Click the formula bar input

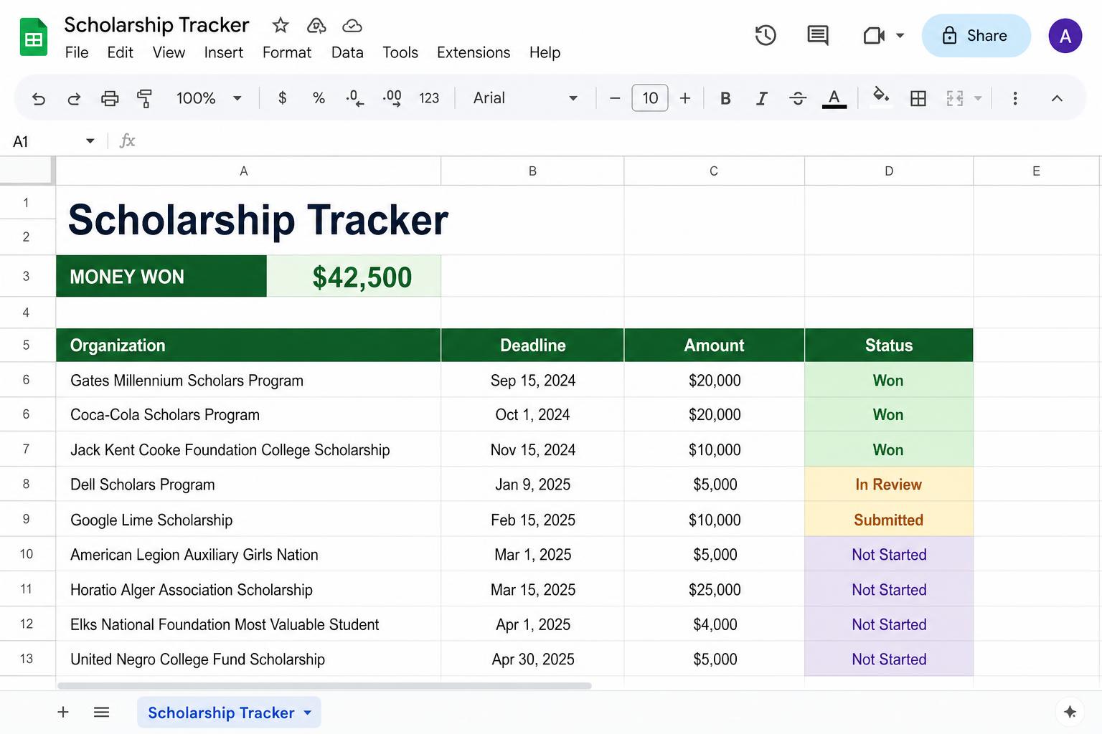(x=617, y=141)
